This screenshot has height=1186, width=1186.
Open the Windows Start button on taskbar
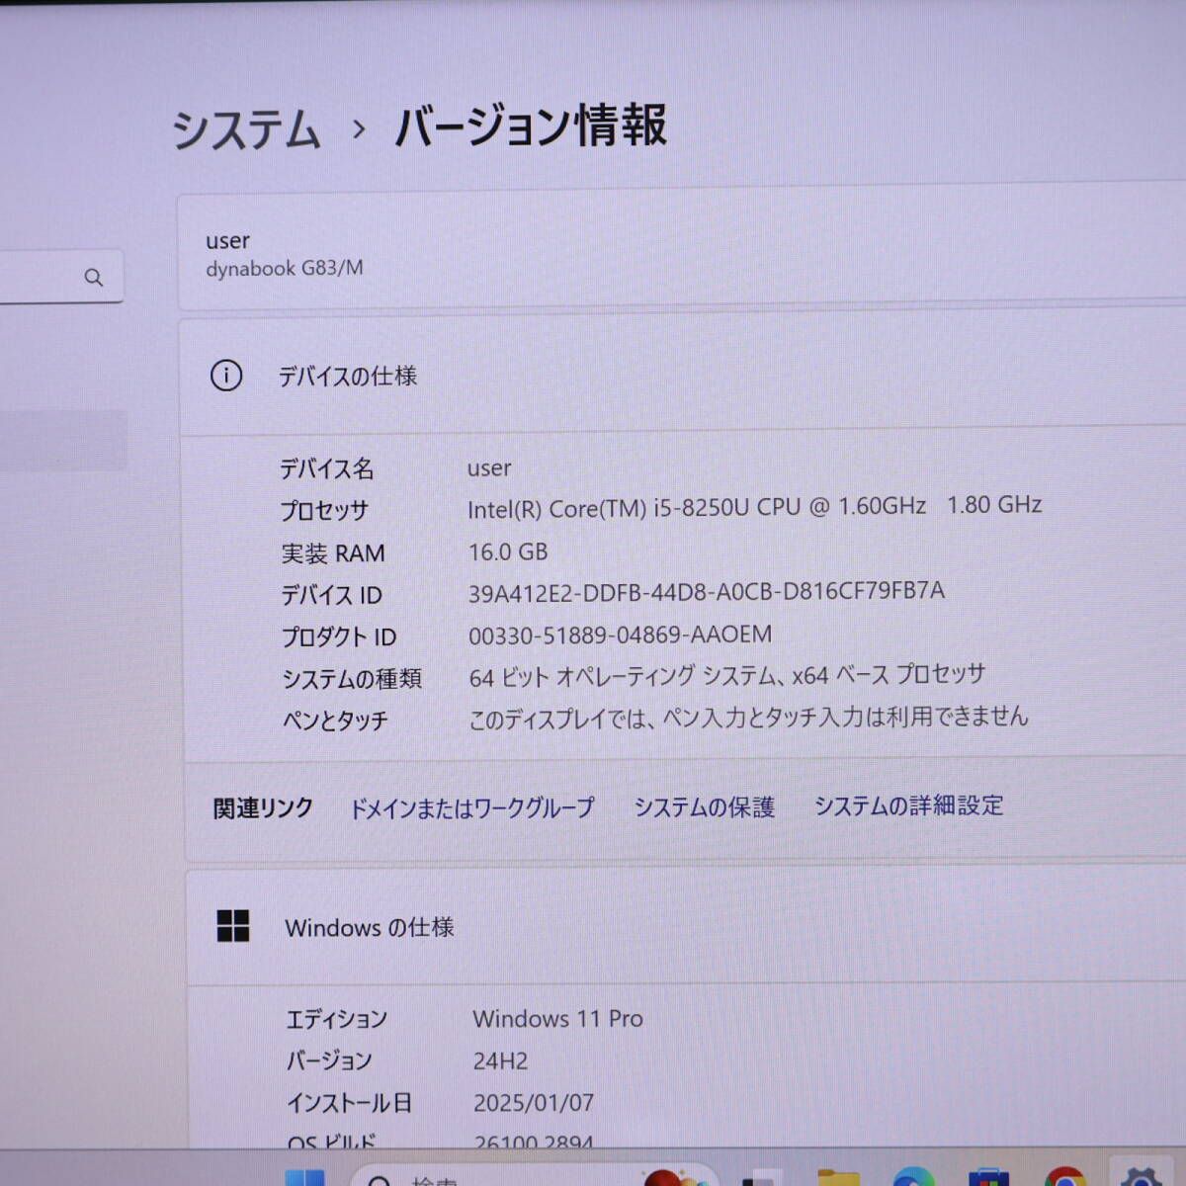(x=304, y=1176)
